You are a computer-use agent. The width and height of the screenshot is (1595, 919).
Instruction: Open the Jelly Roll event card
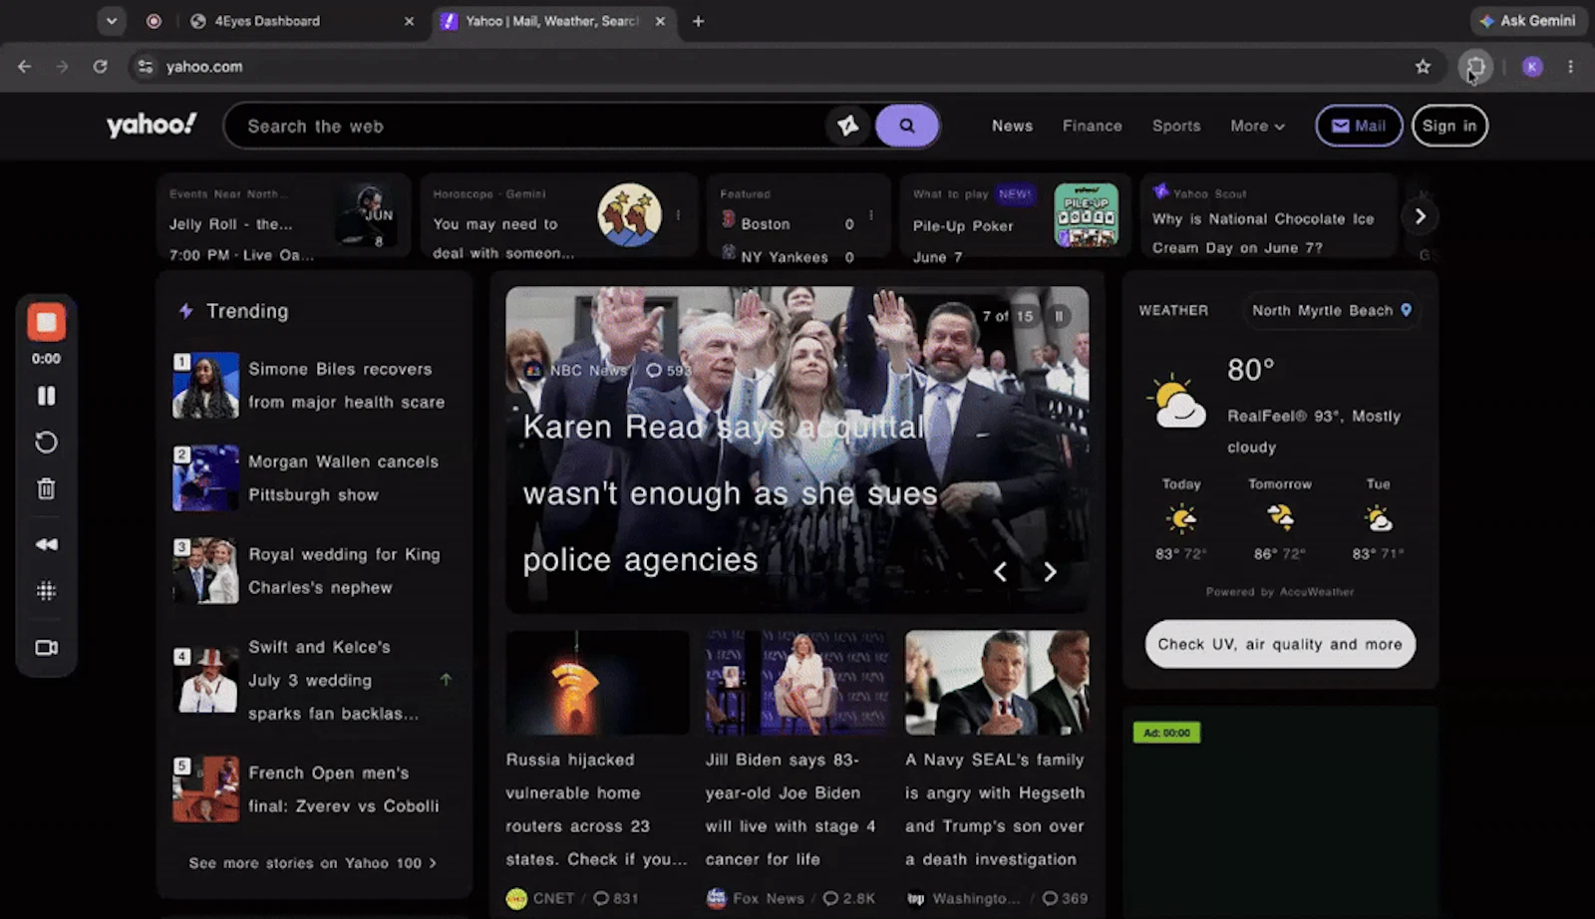coord(284,216)
